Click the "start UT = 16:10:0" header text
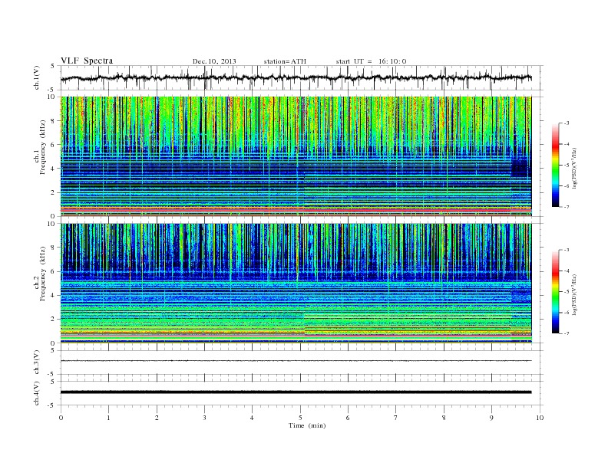Screen dimensions: 608x469 pyautogui.click(x=371, y=61)
